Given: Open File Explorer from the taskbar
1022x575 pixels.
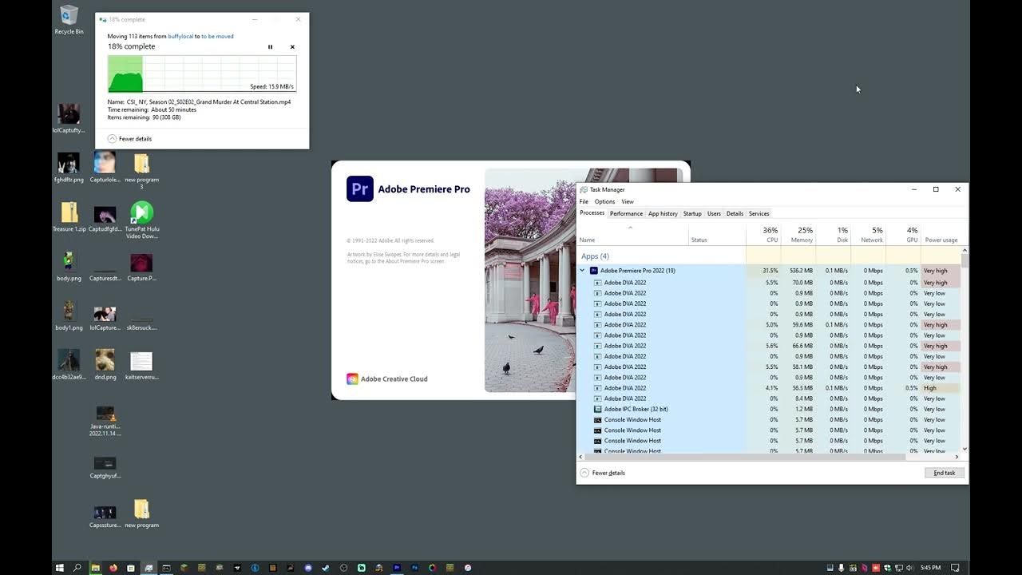Looking at the screenshot, I should point(96,568).
